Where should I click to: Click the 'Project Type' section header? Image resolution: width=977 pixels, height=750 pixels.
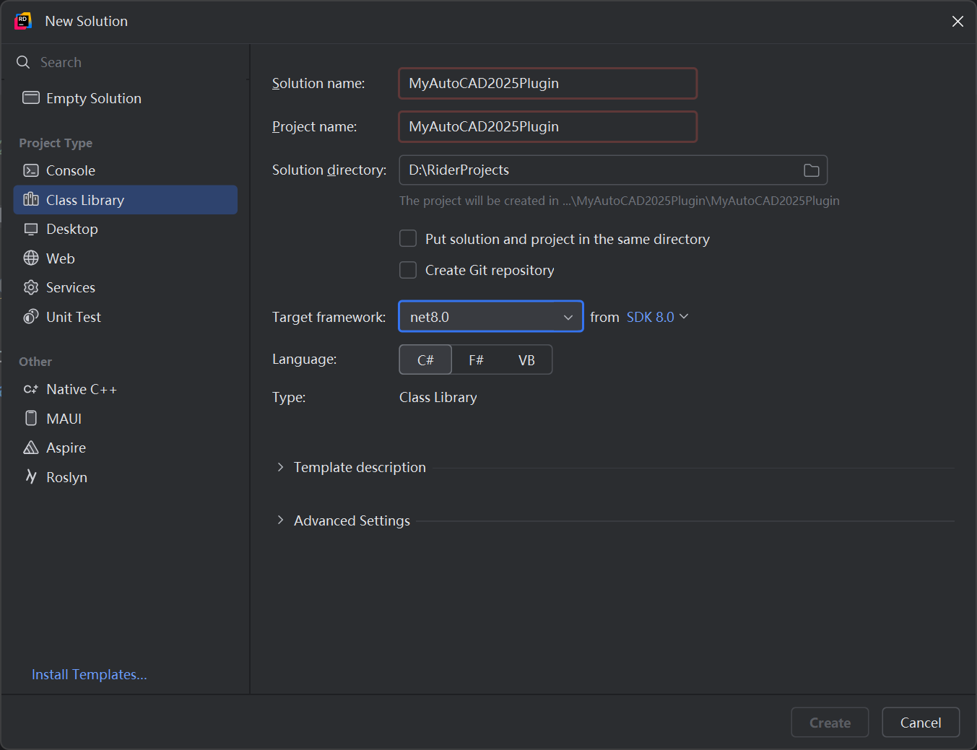[x=56, y=143]
